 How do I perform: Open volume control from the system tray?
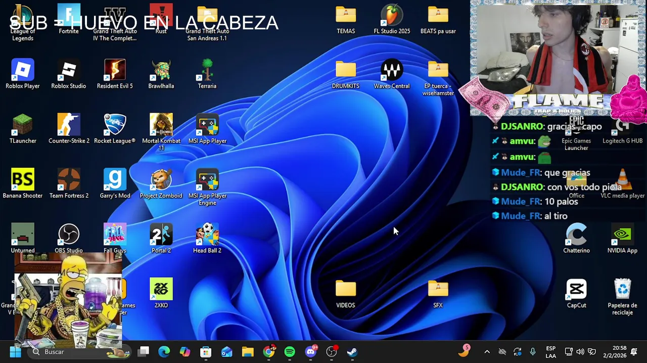point(580,352)
